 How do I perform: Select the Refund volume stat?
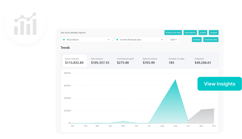[x=152, y=61]
